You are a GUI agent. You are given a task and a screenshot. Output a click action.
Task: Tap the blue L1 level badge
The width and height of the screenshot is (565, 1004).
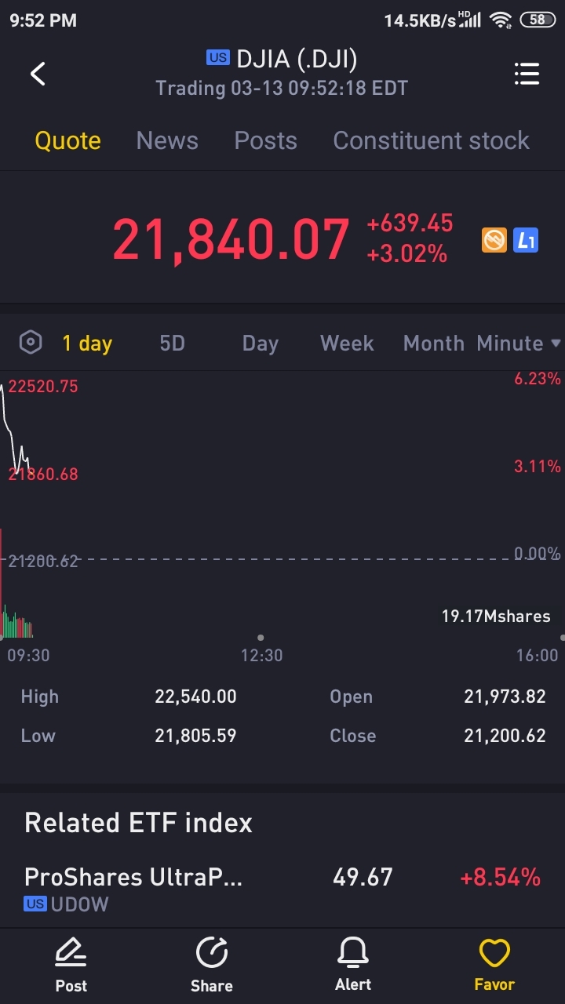(526, 240)
